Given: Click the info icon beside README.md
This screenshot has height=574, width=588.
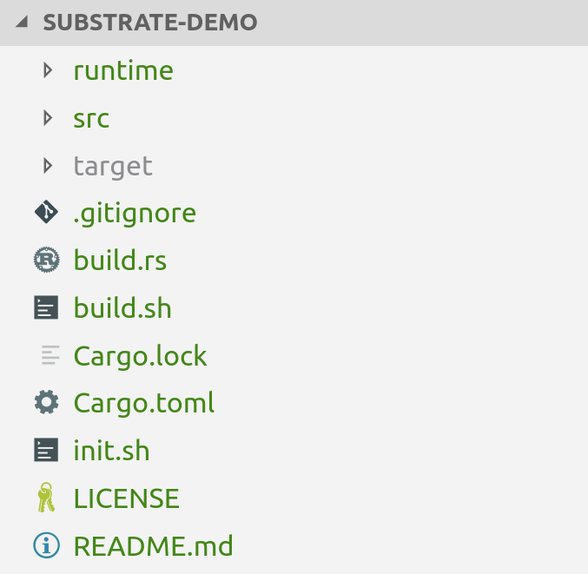Looking at the screenshot, I should click(46, 545).
